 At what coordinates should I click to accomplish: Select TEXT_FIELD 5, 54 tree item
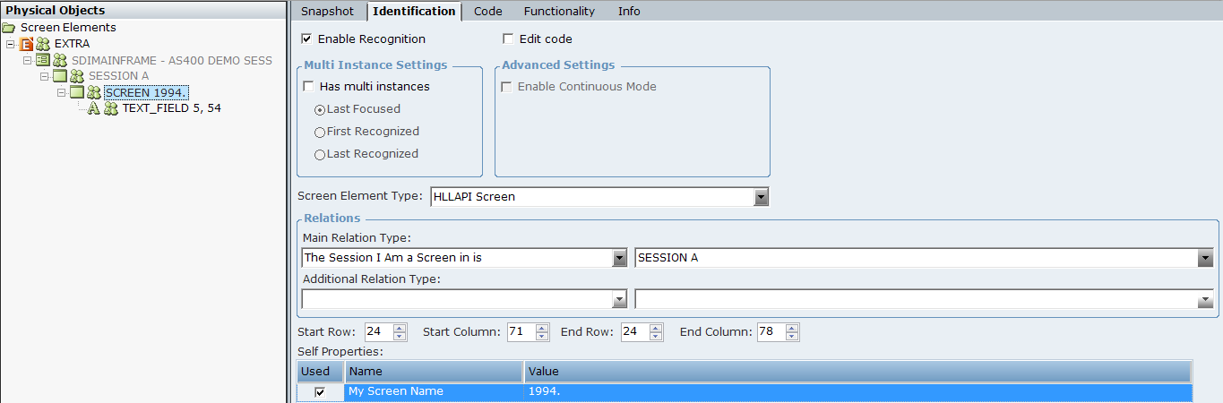click(x=171, y=108)
